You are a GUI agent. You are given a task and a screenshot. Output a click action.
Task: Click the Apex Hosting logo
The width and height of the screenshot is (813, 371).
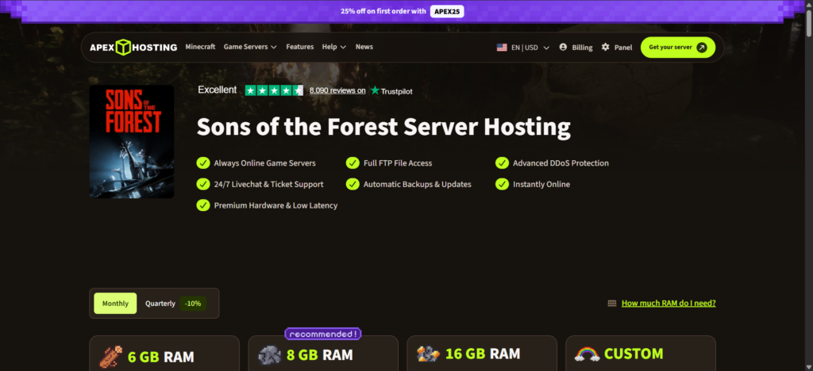tap(133, 47)
